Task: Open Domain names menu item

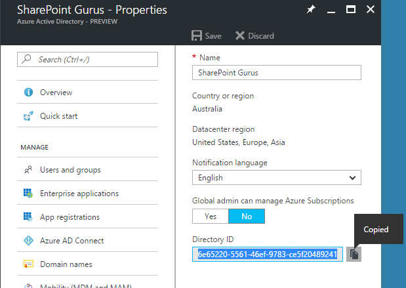Action: pyautogui.click(x=66, y=264)
